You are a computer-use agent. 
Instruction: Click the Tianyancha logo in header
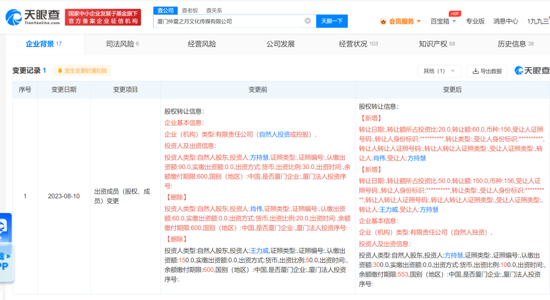coord(33,17)
